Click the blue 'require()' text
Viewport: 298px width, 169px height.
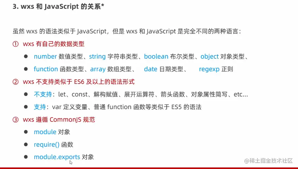pyautogui.click(x=46, y=145)
